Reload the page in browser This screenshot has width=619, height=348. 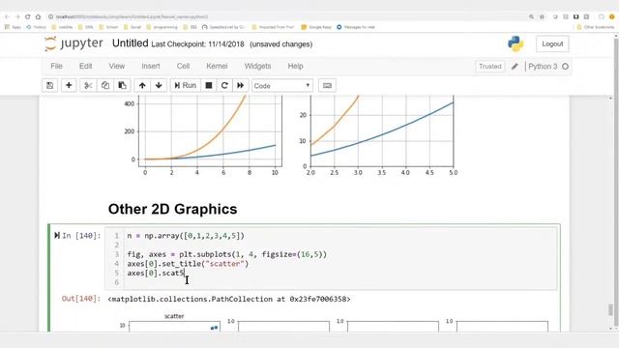28,17
